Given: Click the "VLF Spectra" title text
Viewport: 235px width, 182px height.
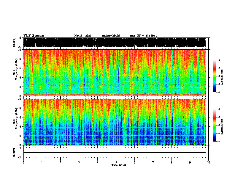Looking at the screenshot, I should tap(34, 36).
